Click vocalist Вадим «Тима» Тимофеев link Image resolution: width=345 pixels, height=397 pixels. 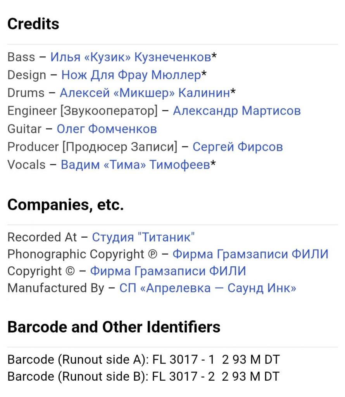135,165
